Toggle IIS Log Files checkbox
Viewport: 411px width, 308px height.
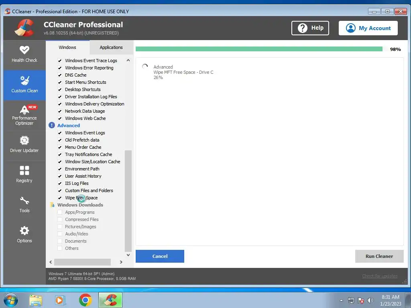pyautogui.click(x=60, y=183)
